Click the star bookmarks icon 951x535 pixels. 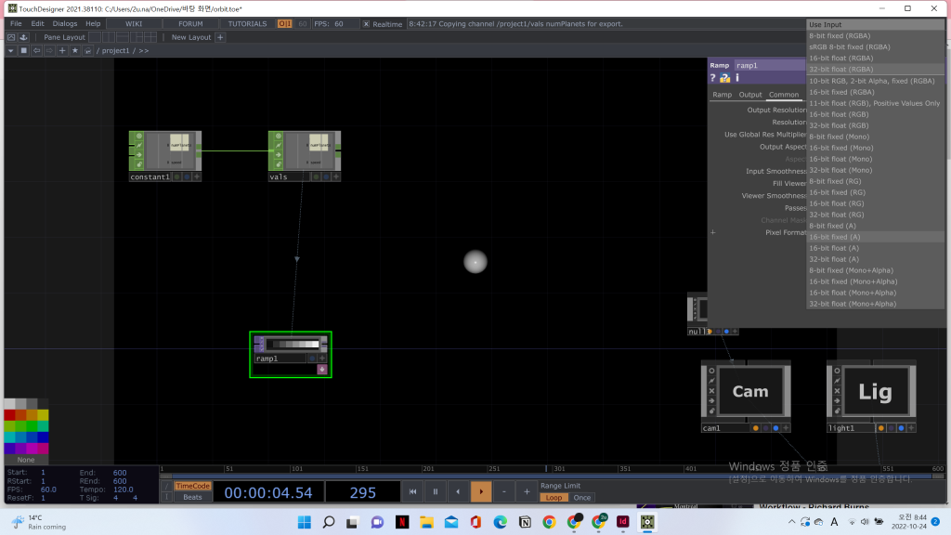(75, 50)
